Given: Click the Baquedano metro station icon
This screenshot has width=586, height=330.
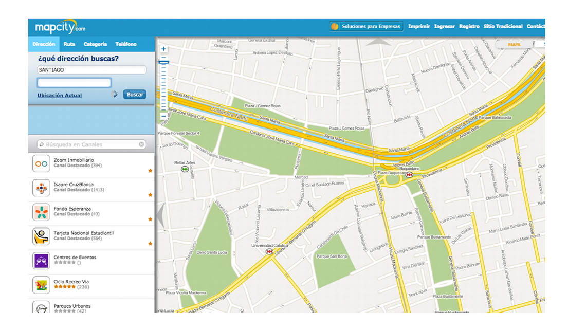Looking at the screenshot, I should [409, 175].
